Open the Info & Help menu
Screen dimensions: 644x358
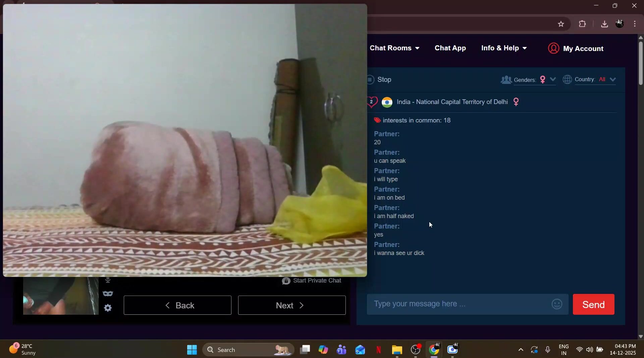pyautogui.click(x=504, y=48)
